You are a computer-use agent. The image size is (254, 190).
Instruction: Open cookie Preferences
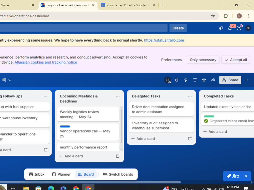pos(171,60)
